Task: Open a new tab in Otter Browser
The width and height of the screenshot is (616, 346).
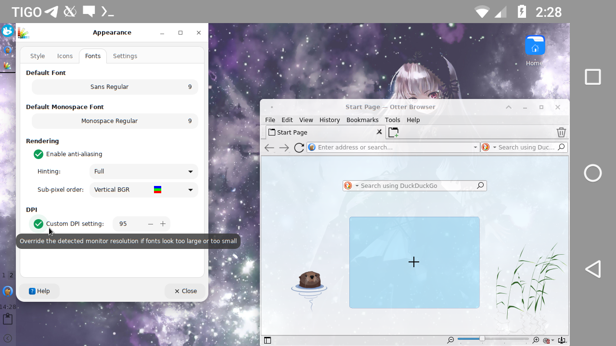Action: (393, 132)
